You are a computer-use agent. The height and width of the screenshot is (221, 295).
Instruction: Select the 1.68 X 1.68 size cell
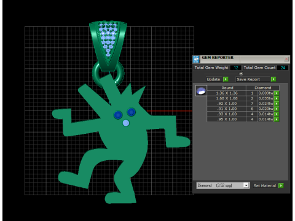pyautogui.click(x=227, y=98)
